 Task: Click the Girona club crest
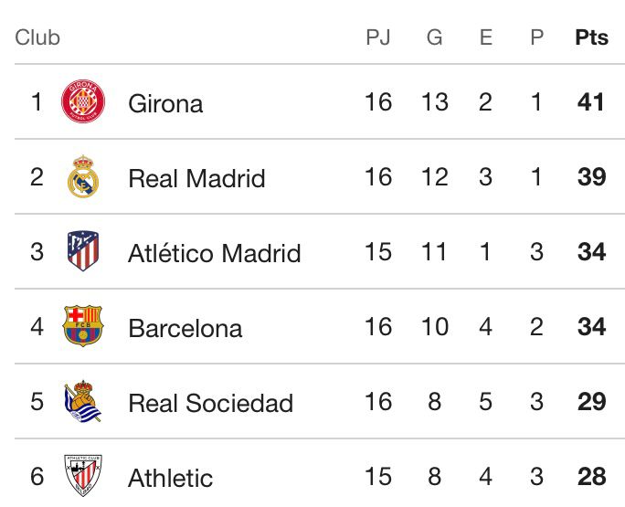tap(83, 101)
